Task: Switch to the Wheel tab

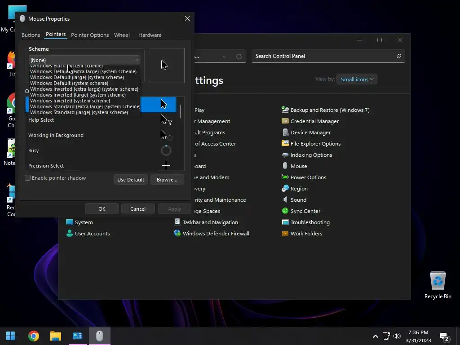Action: coord(122,35)
